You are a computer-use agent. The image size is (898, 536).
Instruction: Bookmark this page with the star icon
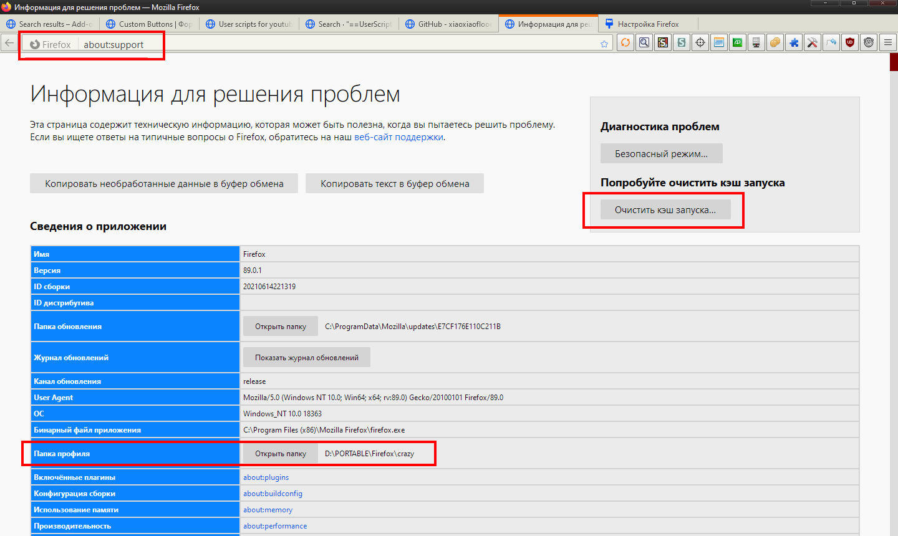coord(604,44)
